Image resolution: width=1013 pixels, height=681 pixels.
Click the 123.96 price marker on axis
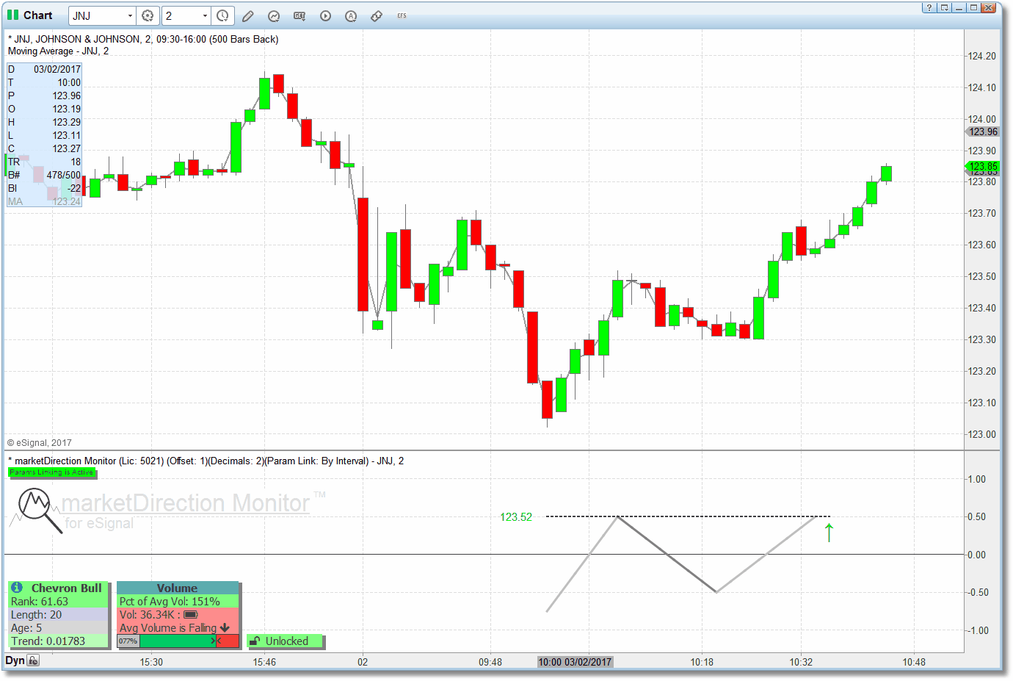tap(982, 131)
